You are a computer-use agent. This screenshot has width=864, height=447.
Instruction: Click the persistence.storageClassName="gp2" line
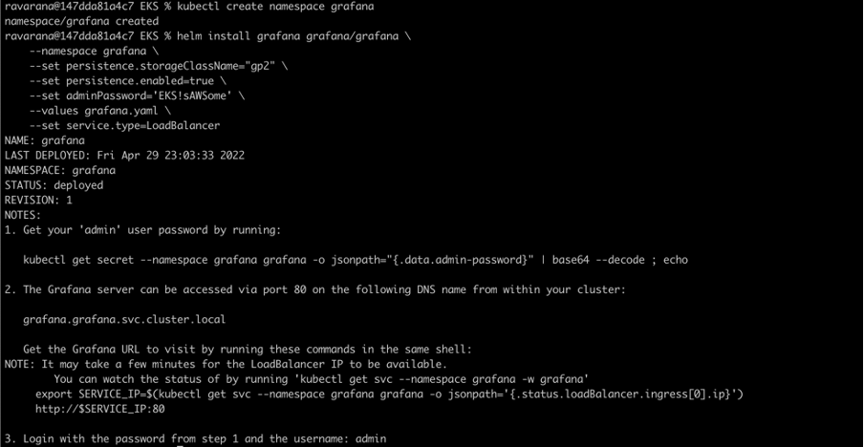[158, 66]
